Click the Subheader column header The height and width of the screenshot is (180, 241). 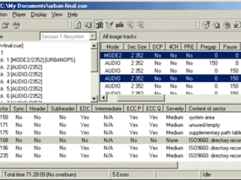62,109
